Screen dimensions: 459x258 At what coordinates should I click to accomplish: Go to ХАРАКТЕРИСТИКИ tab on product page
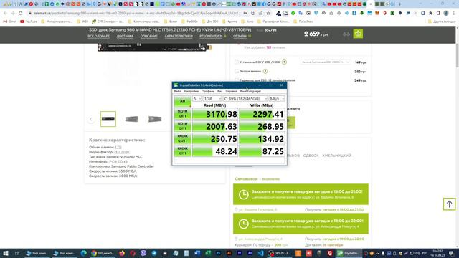click(179, 36)
